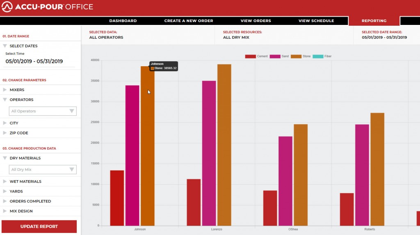Click the 40000 y-axis label

(95, 60)
